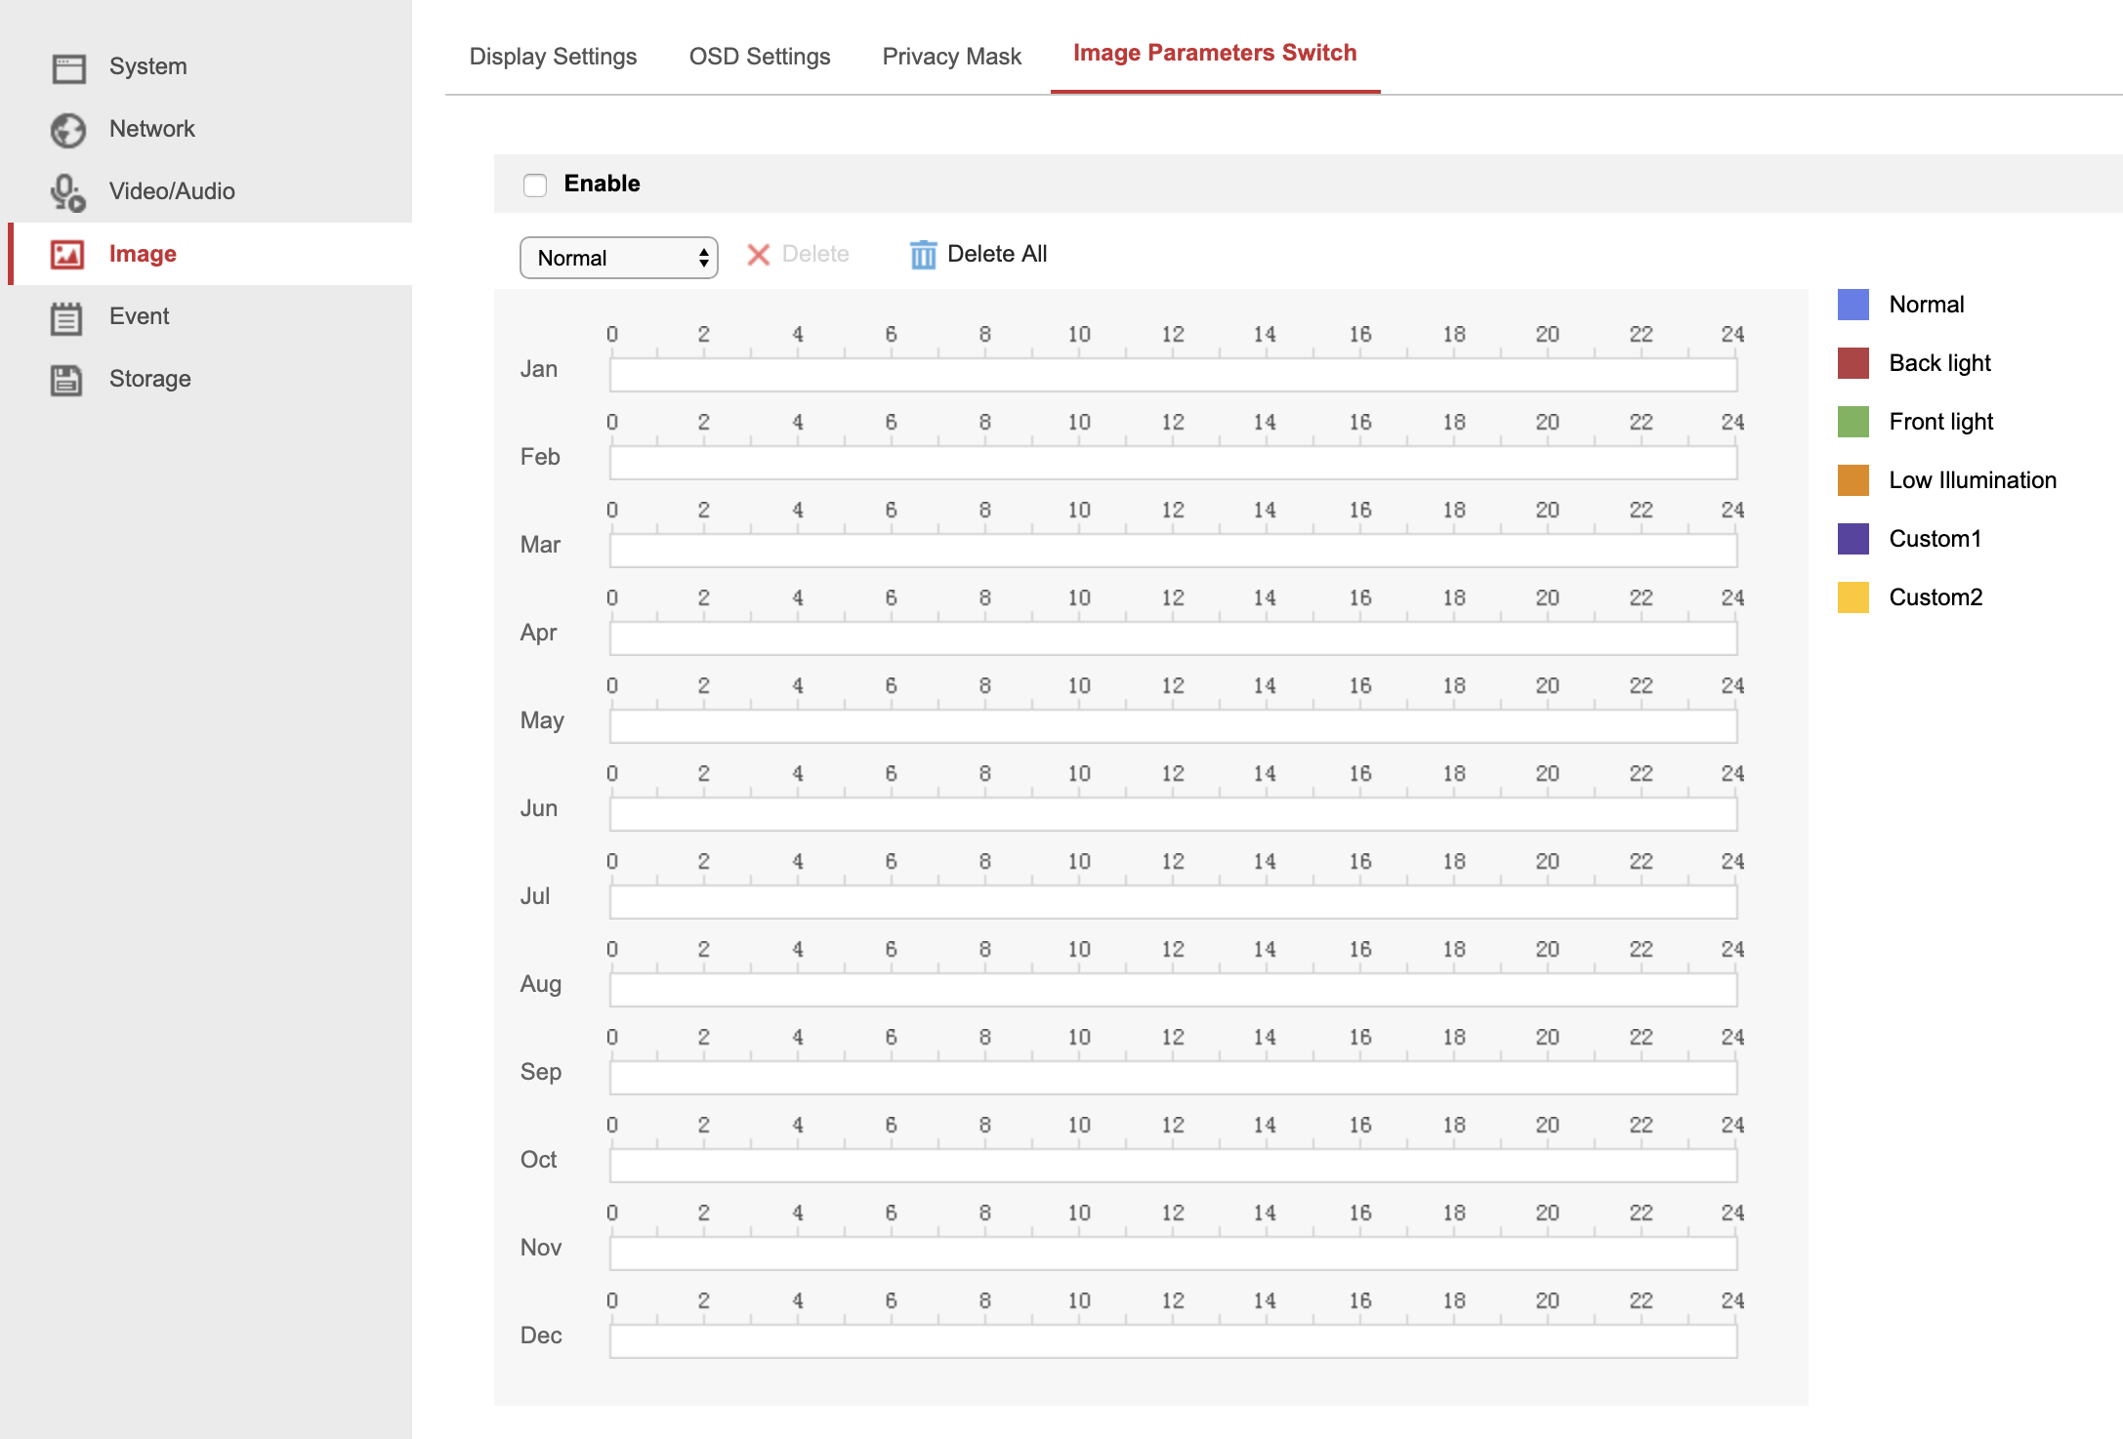Image resolution: width=2123 pixels, height=1439 pixels.
Task: Click the Network sidebar entry
Action: click(152, 129)
